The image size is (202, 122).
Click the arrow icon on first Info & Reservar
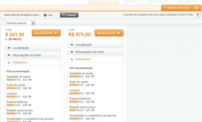click(56, 33)
